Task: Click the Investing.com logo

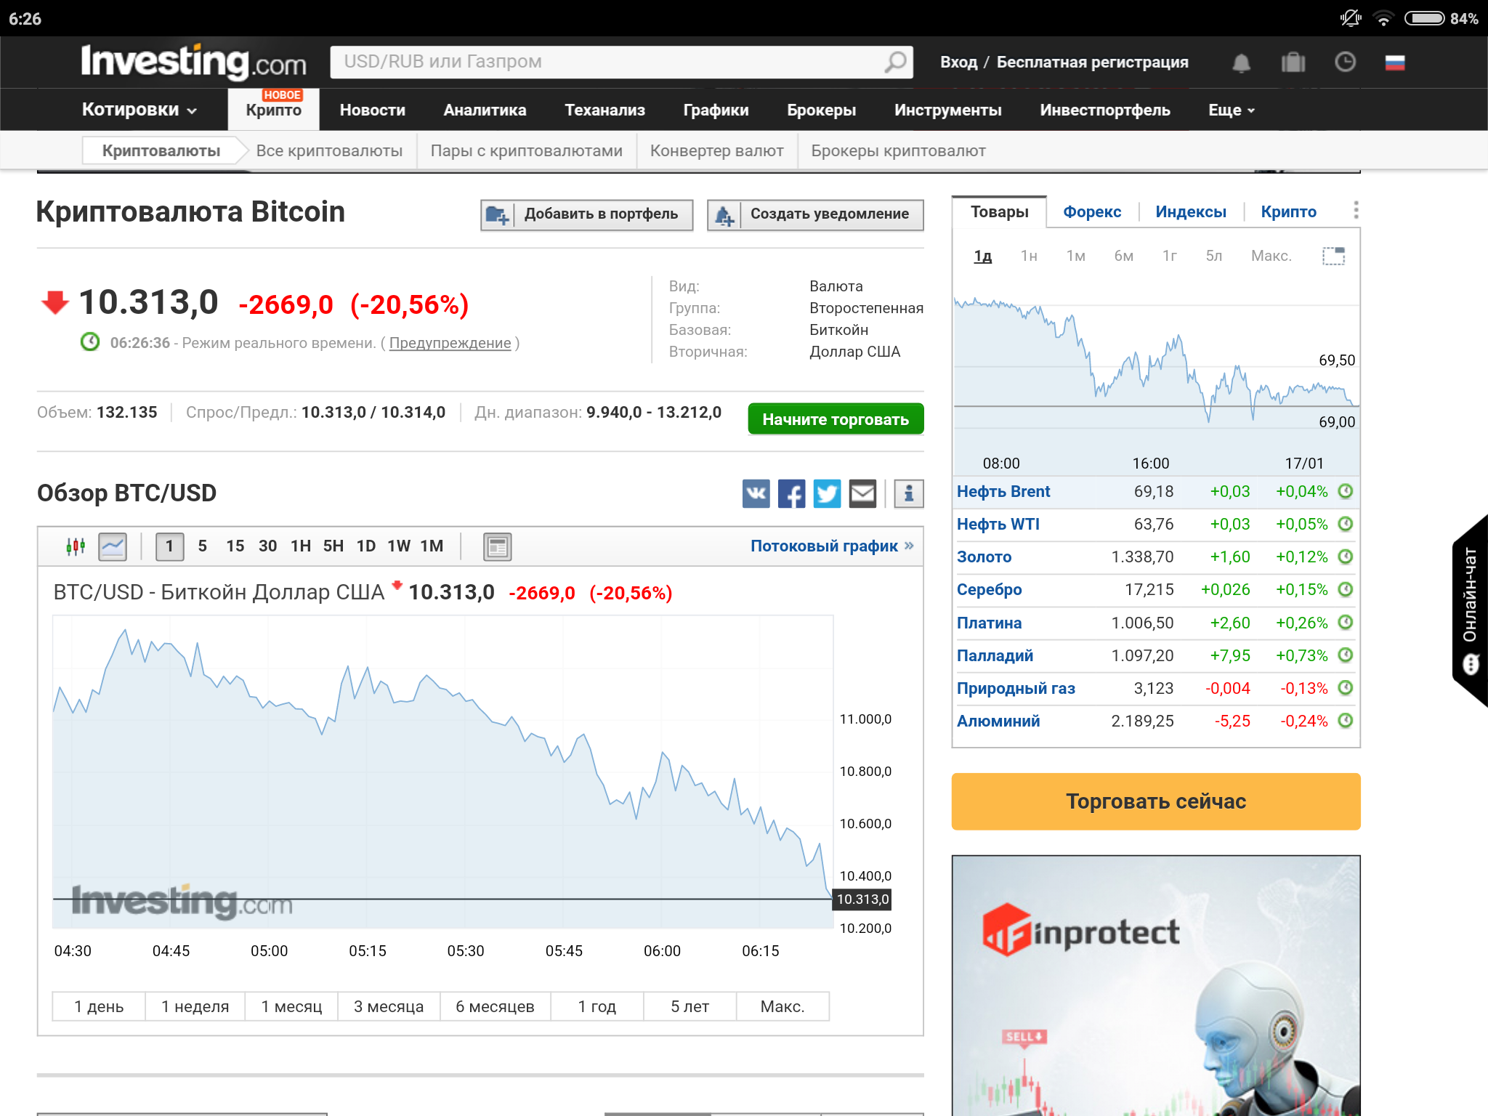Action: pyautogui.click(x=193, y=62)
